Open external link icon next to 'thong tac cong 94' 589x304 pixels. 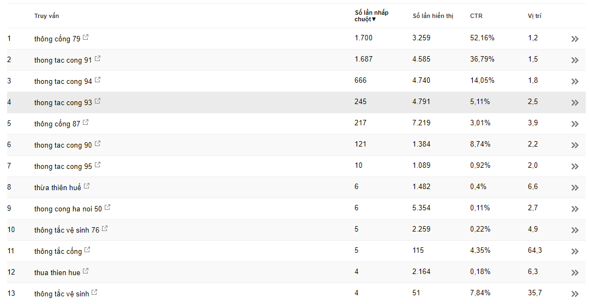point(98,80)
